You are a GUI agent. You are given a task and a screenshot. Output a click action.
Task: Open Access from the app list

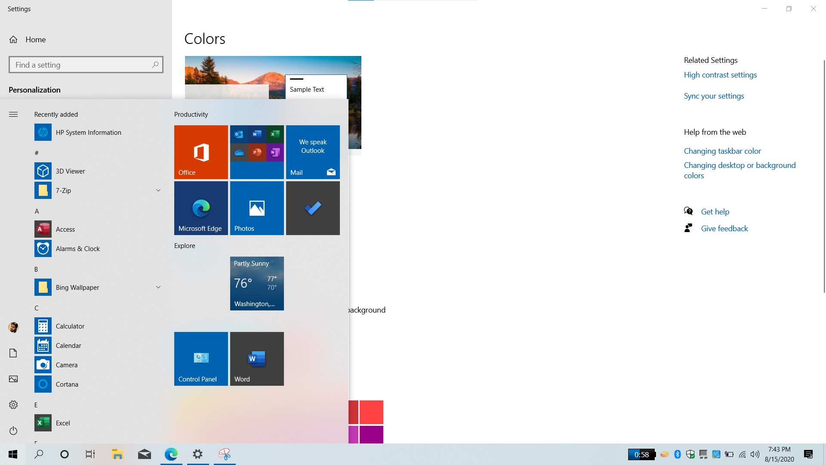(99, 229)
